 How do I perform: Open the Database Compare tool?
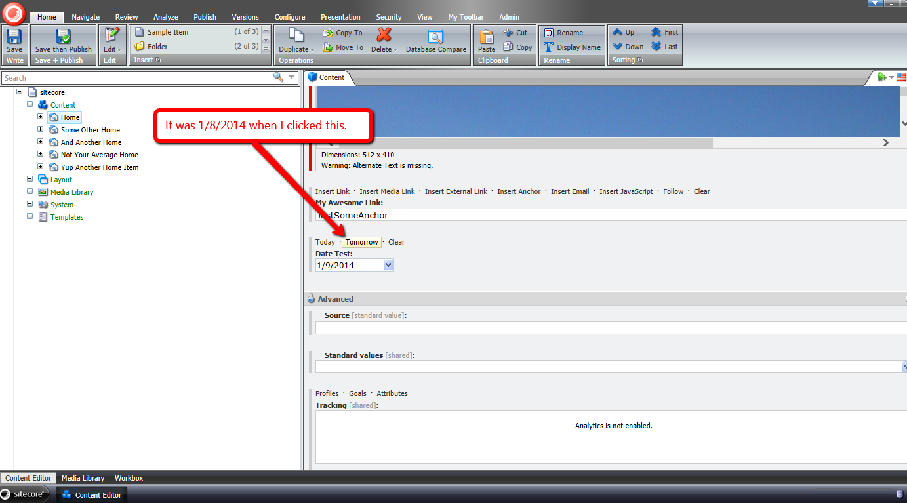[x=435, y=37]
